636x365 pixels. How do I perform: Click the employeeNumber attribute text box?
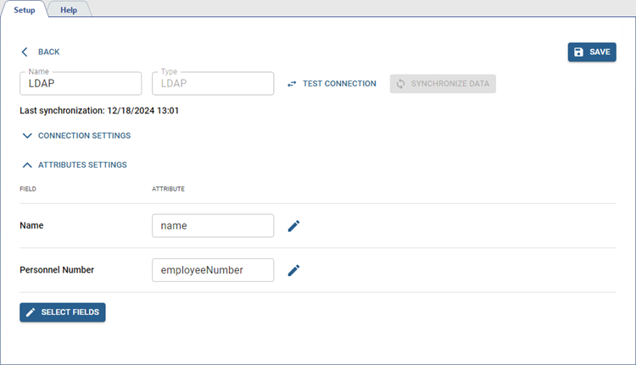point(212,270)
